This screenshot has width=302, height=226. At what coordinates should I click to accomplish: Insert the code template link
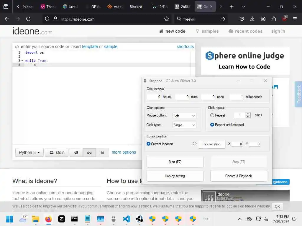click(x=90, y=46)
